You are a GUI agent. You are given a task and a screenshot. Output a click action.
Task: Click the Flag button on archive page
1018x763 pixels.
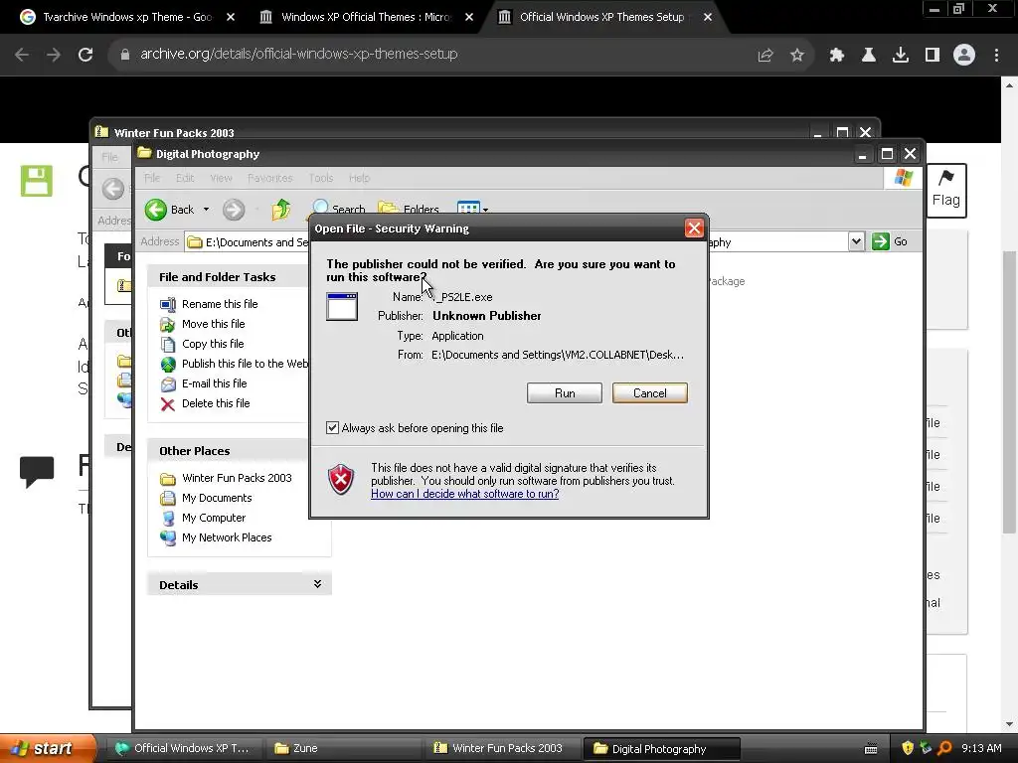click(946, 190)
